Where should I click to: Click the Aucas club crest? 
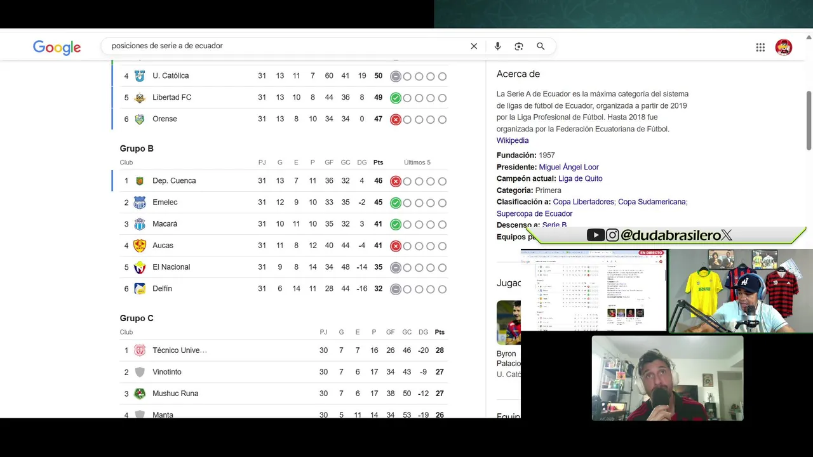(x=140, y=246)
